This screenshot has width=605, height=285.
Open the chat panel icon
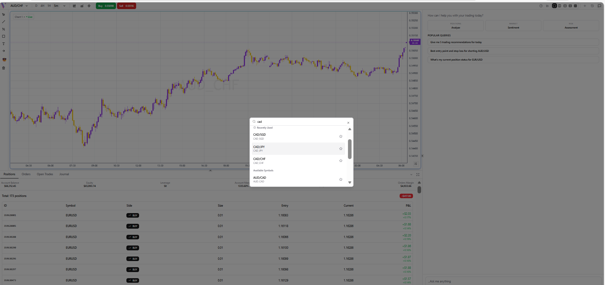(x=599, y=6)
